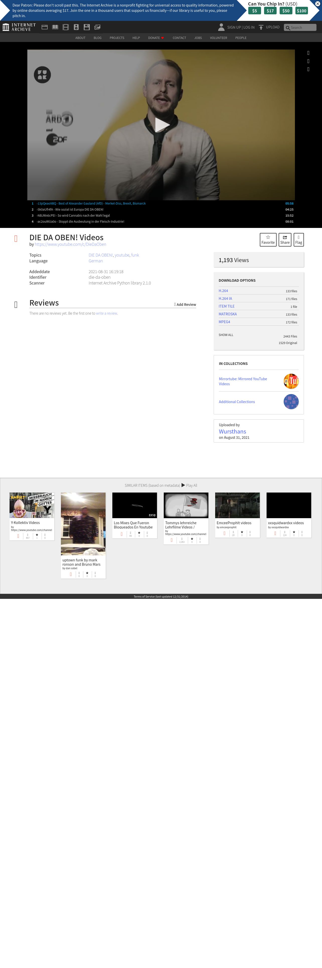
Task: Open the 'funk' topic link
Action: point(135,255)
